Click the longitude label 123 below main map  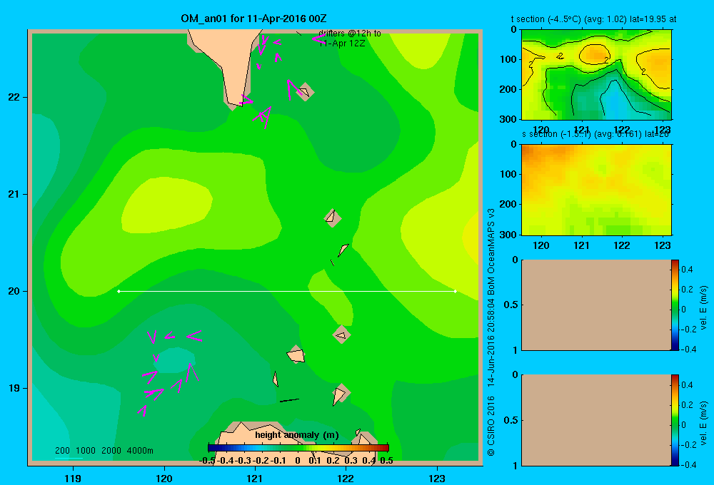tap(437, 479)
